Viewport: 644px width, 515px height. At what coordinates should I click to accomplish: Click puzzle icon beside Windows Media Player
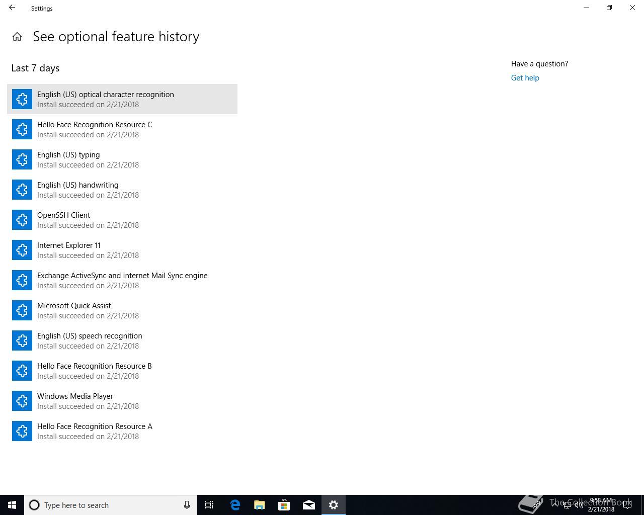point(22,401)
